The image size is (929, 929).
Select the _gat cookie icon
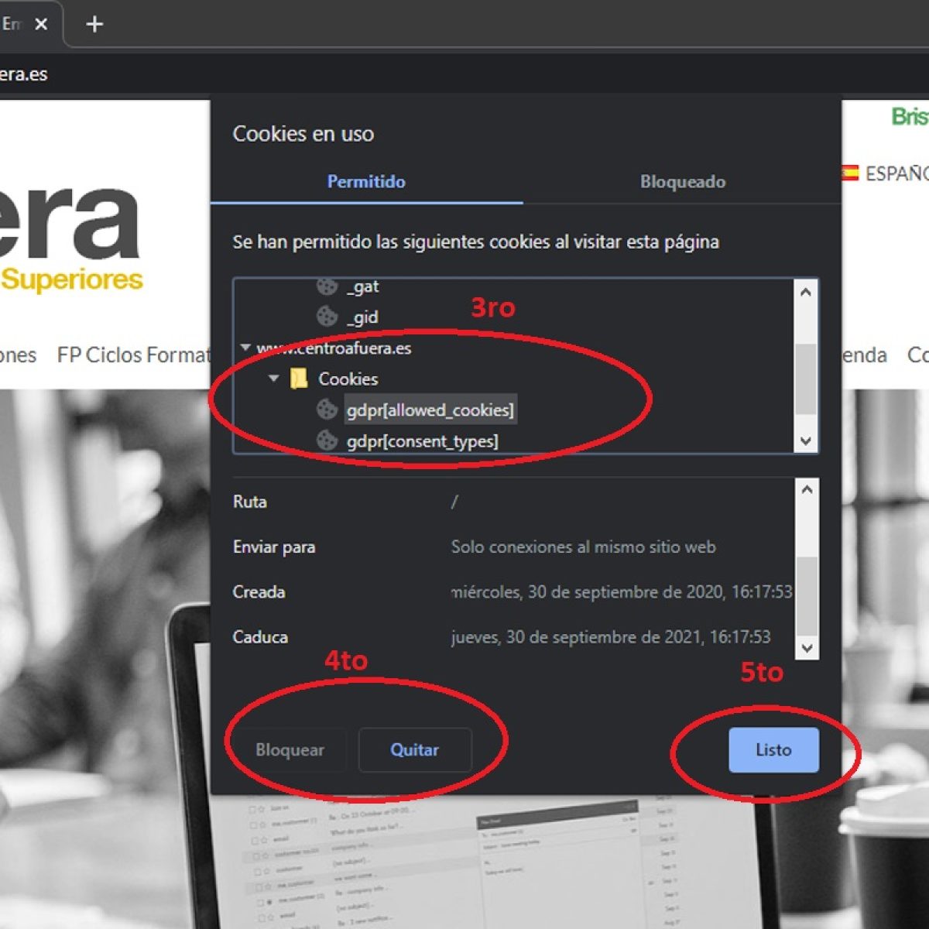pos(327,286)
